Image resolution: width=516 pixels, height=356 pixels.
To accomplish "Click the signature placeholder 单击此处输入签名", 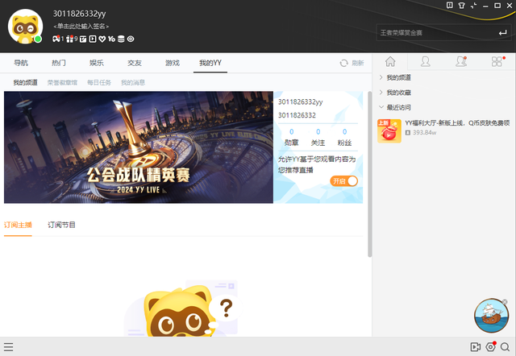I will [x=81, y=27].
